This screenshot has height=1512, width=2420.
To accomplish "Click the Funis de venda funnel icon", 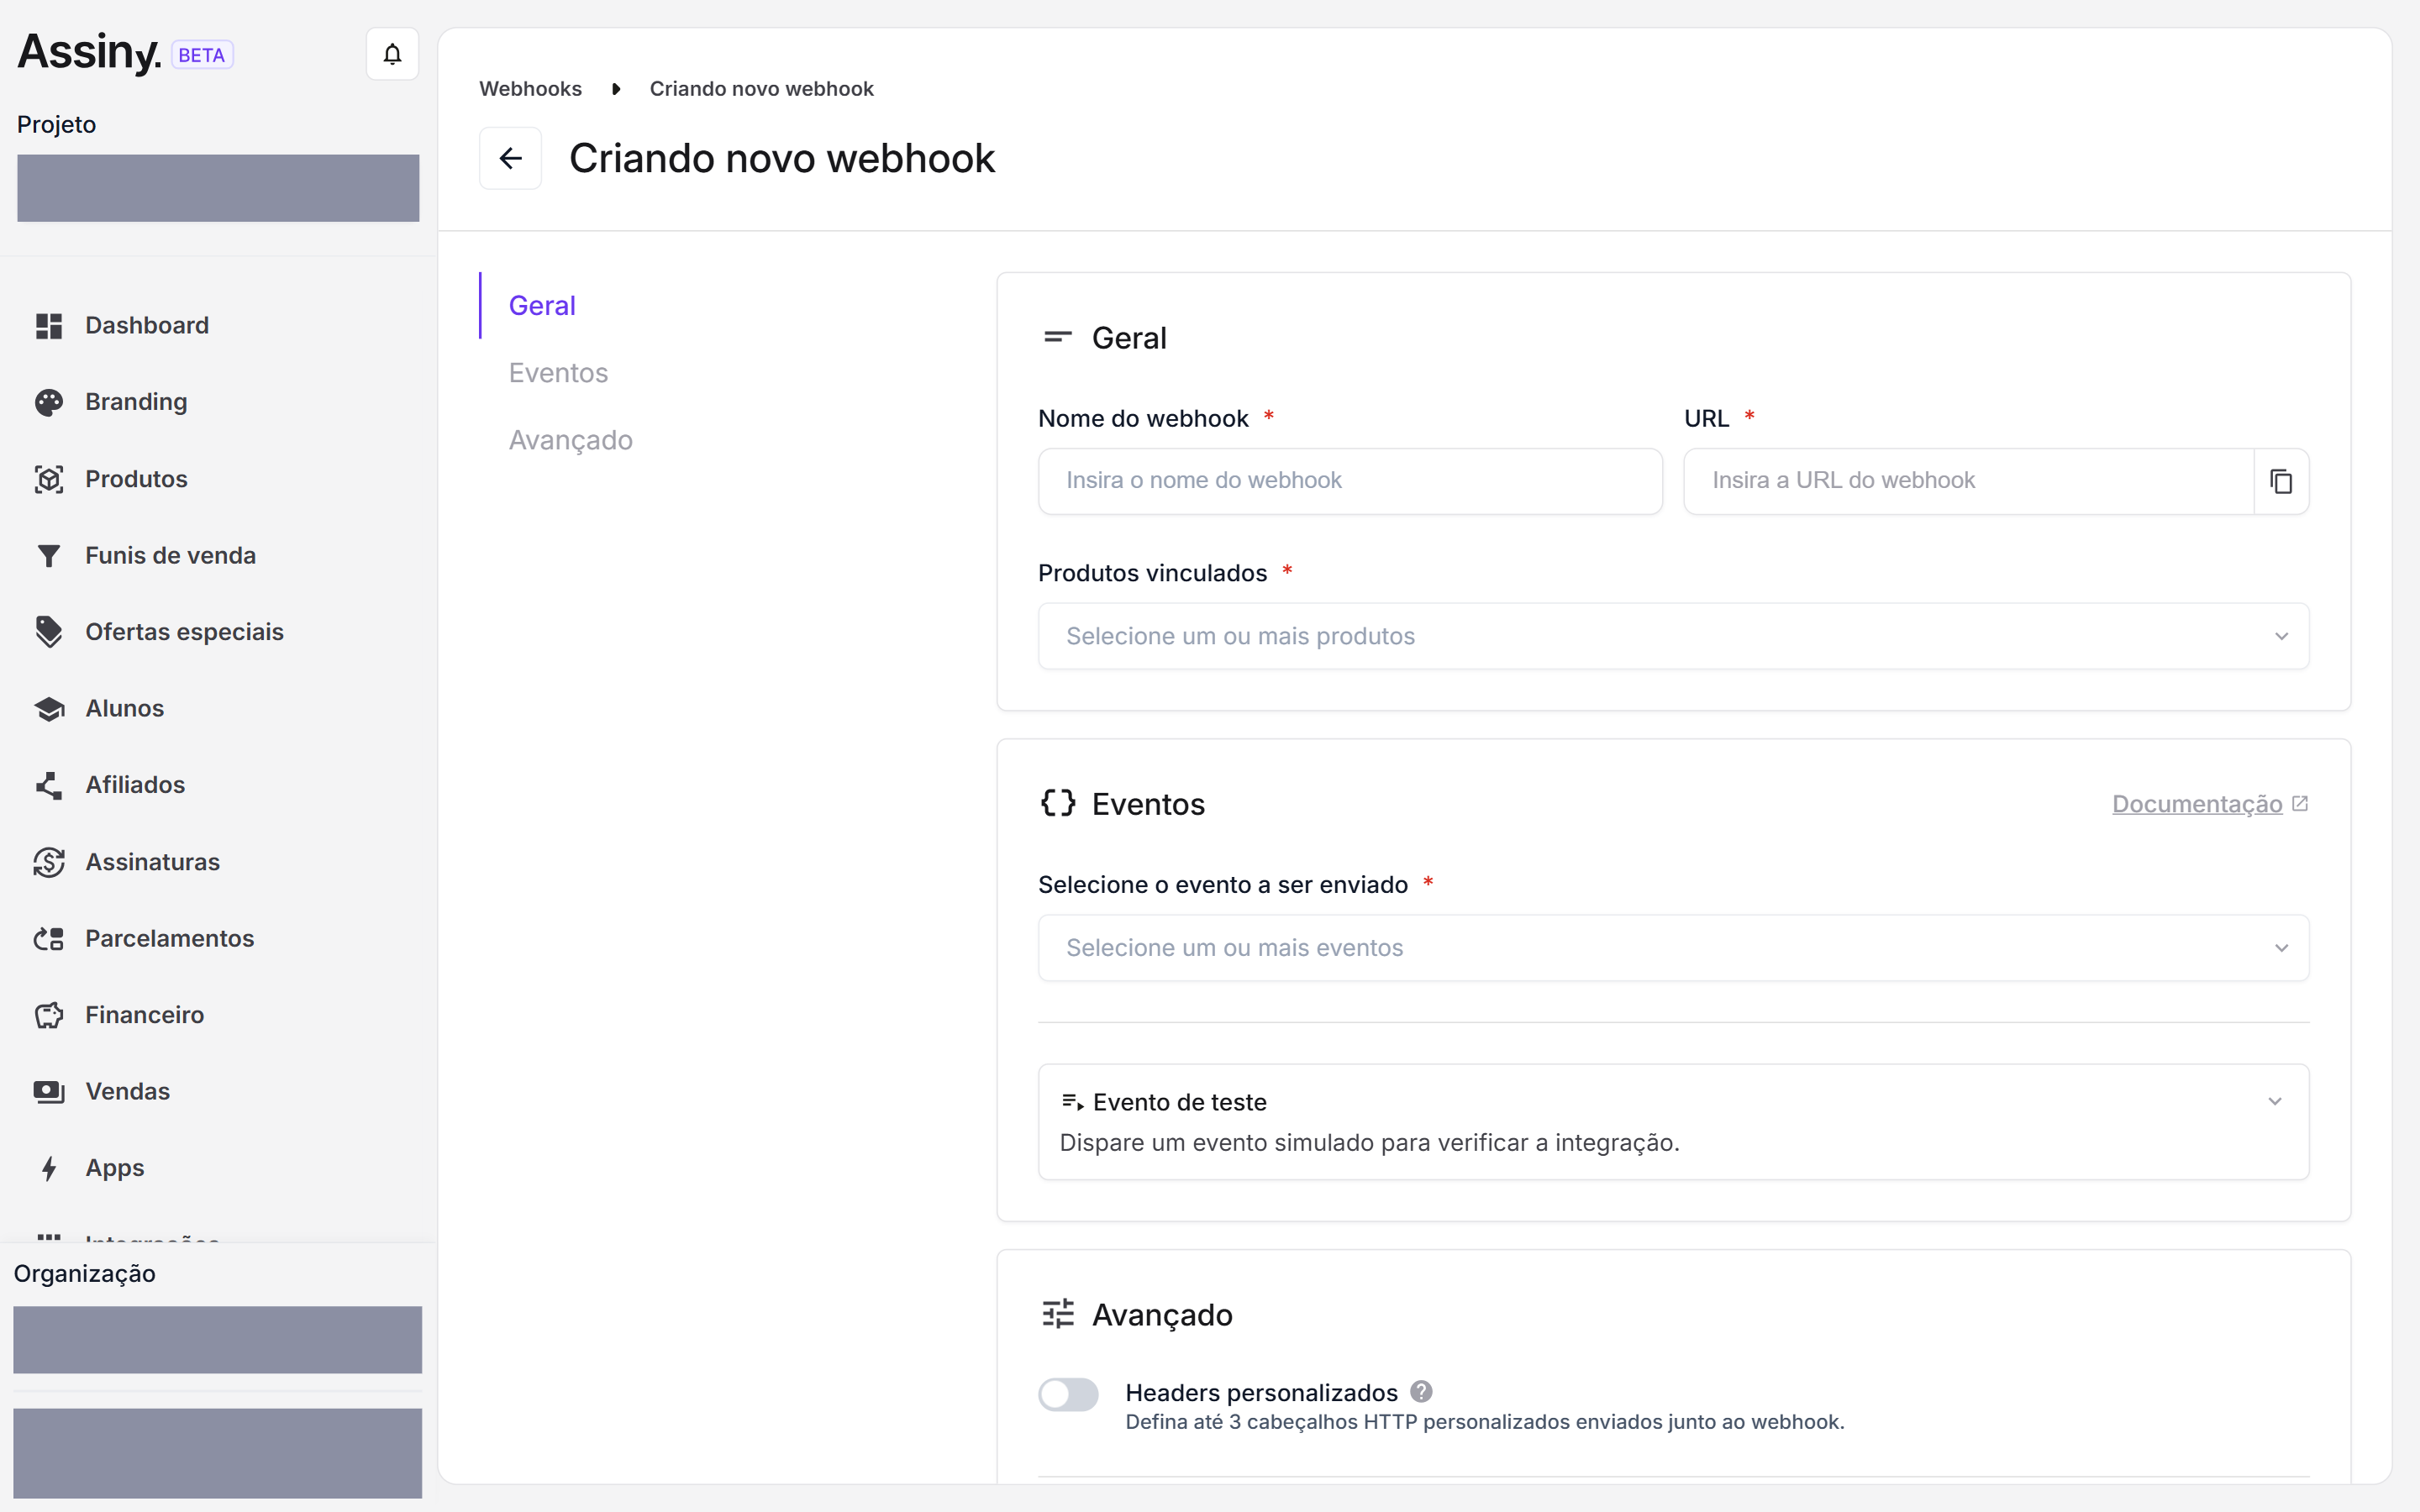I will tap(49, 556).
